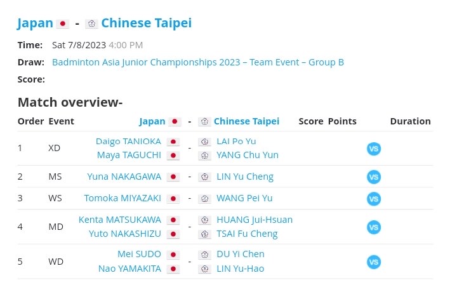Image resolution: width=457 pixels, height=287 pixels.
Task: Select player WANG Pei Yu
Action: click(244, 198)
